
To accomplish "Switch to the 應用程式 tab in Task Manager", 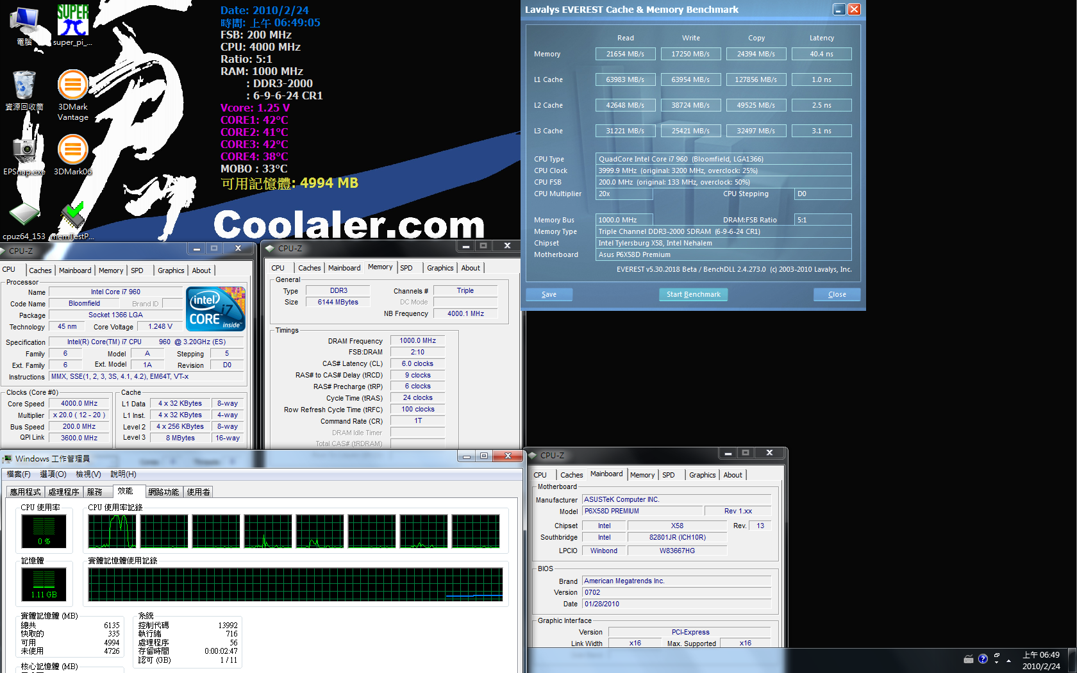I will [26, 492].
